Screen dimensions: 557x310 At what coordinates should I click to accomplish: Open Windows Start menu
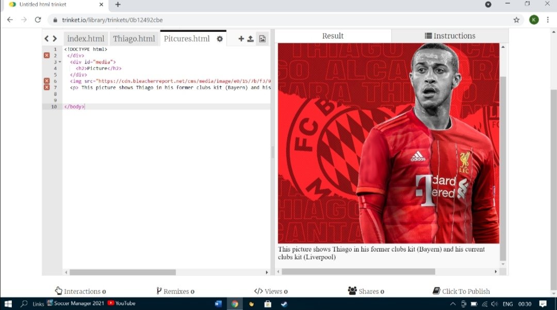(x=8, y=304)
